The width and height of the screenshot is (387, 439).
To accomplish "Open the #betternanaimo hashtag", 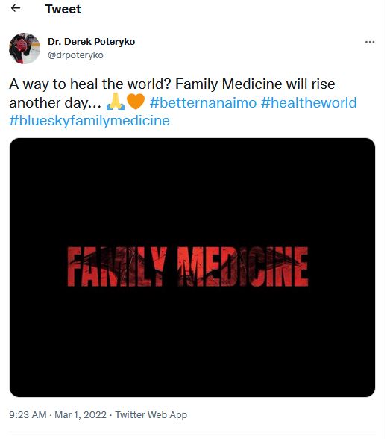I will [x=203, y=103].
